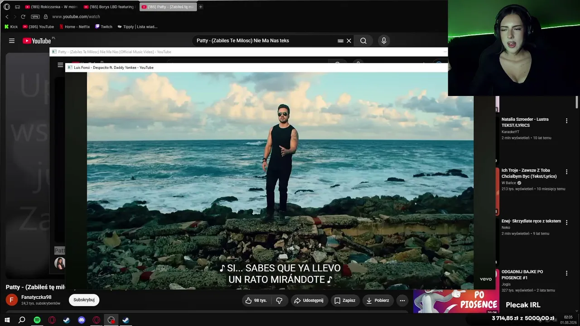
Task: Open Discord from the taskbar
Action: coord(82,320)
